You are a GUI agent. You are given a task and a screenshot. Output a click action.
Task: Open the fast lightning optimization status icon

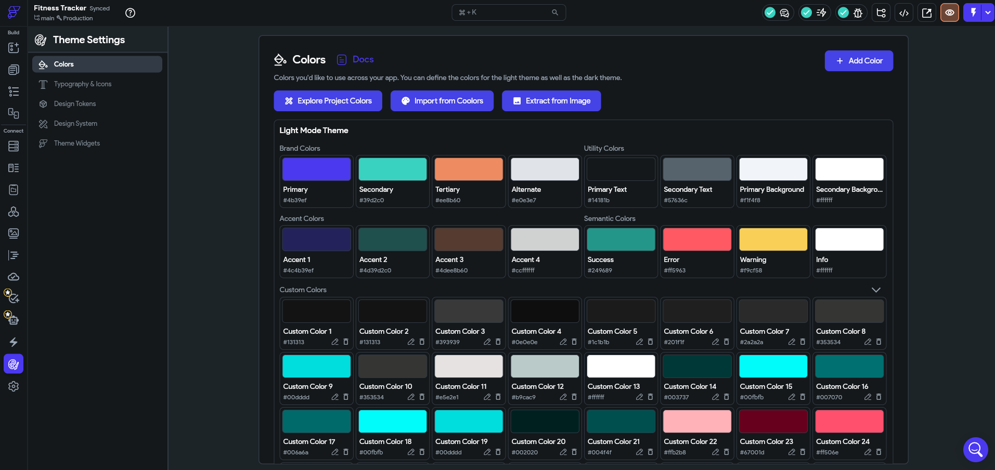[821, 13]
